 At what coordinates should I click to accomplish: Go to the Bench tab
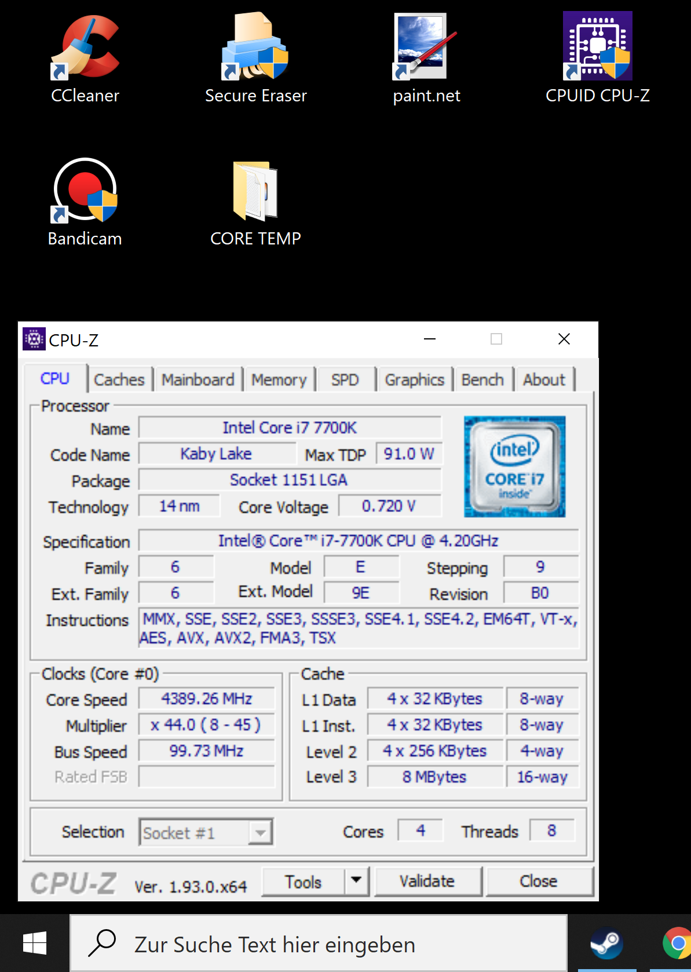[482, 380]
